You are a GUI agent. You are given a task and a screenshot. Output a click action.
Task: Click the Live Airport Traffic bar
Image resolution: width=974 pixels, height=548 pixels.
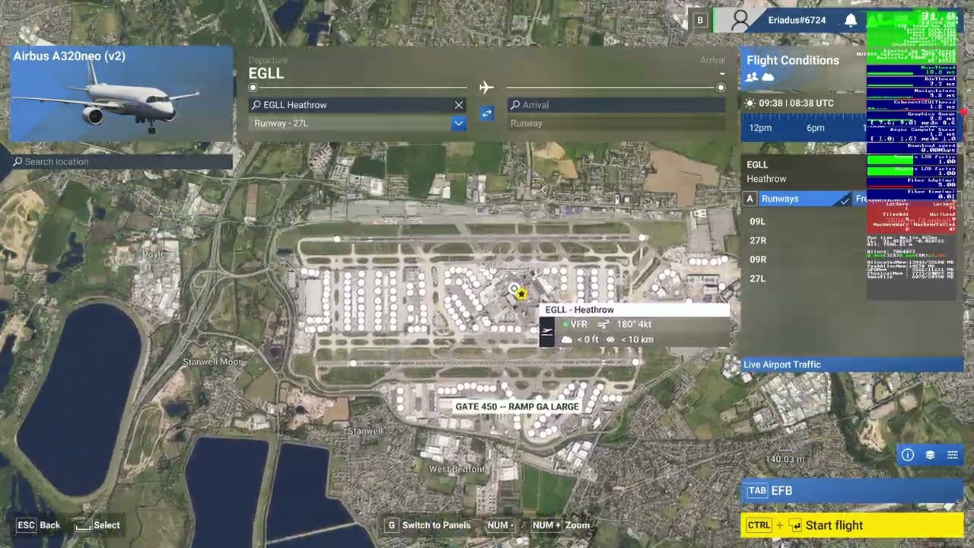(x=852, y=365)
